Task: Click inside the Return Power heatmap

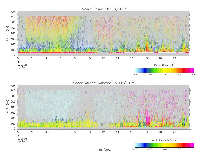Action: coord(104,33)
